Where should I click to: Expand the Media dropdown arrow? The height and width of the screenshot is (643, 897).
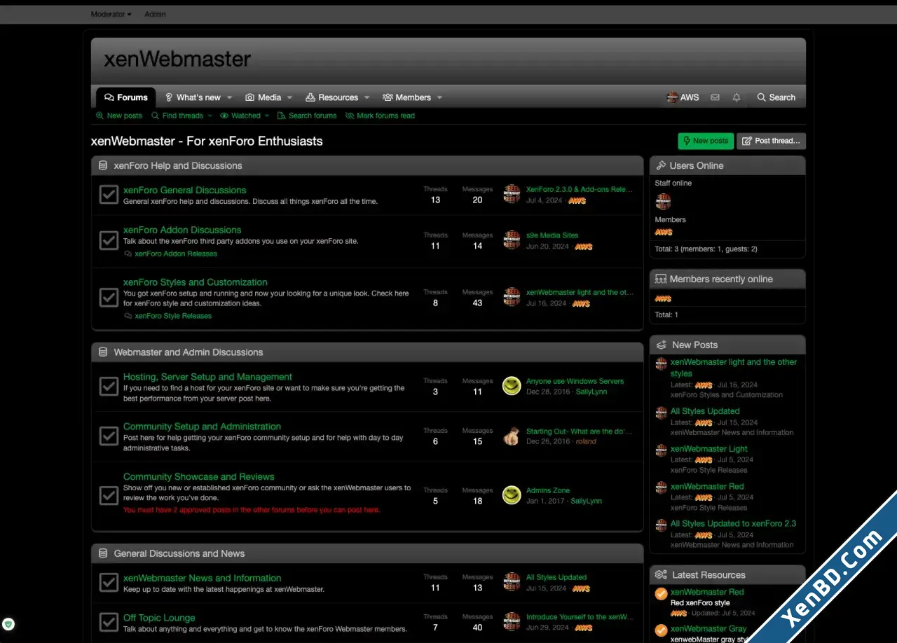click(289, 97)
